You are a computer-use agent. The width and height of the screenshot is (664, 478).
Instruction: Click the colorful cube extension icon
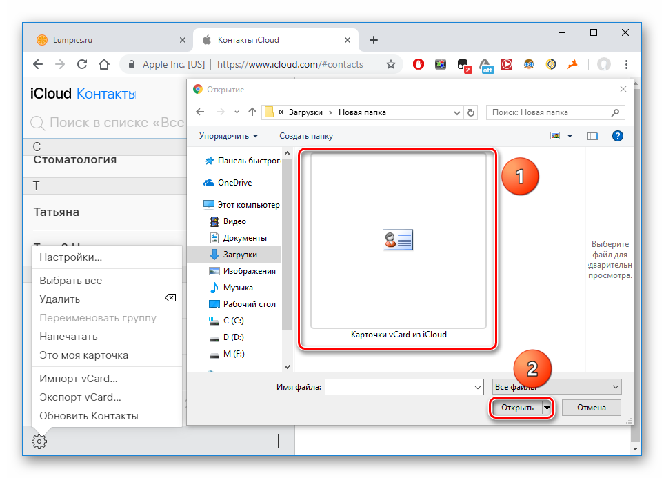point(441,64)
